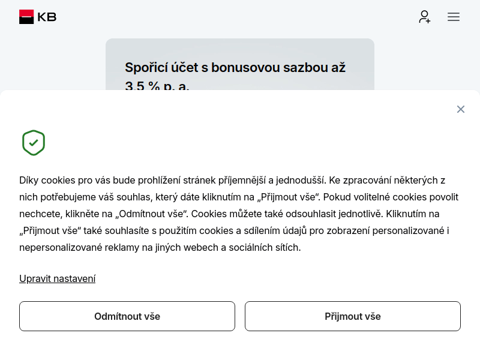Click the "Spořicí účet s bonusovou sazbou" heading

235,68
